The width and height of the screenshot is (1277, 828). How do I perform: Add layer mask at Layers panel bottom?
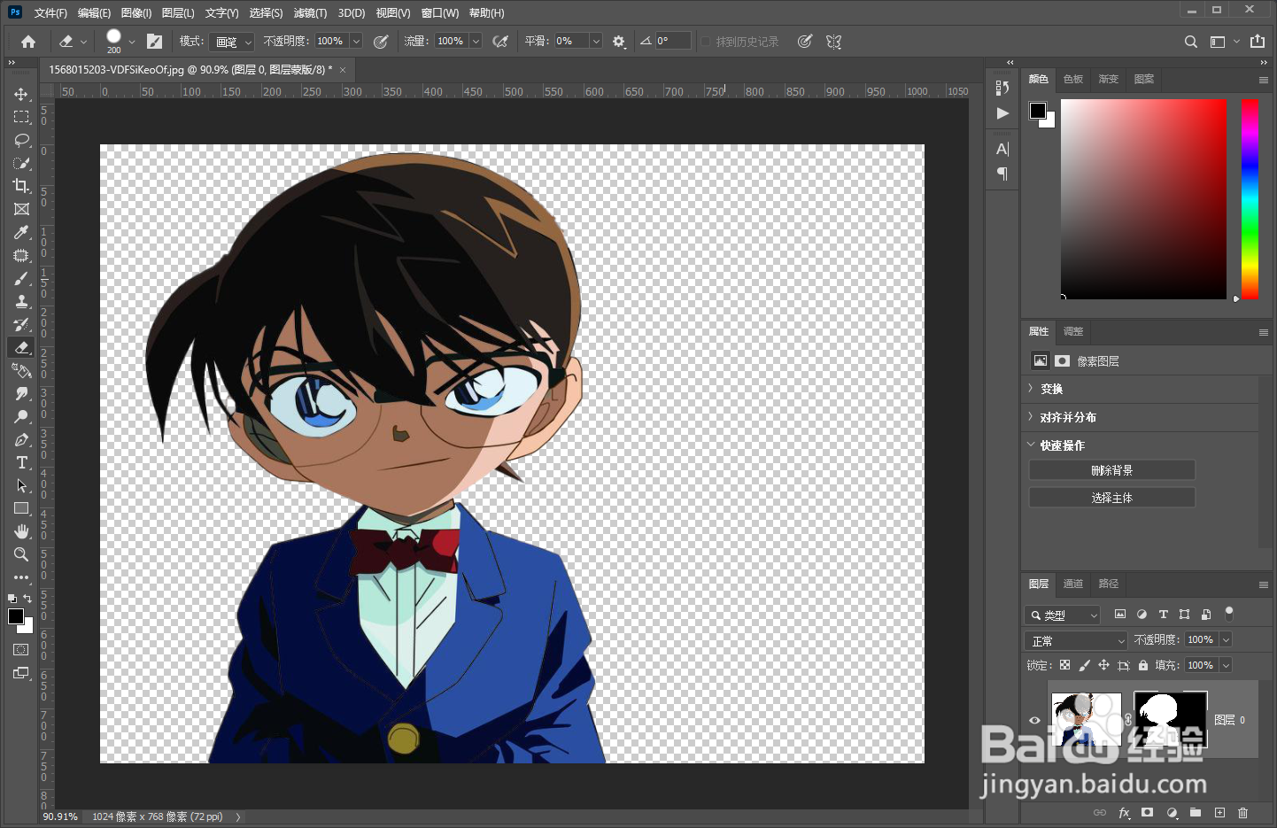(1148, 812)
